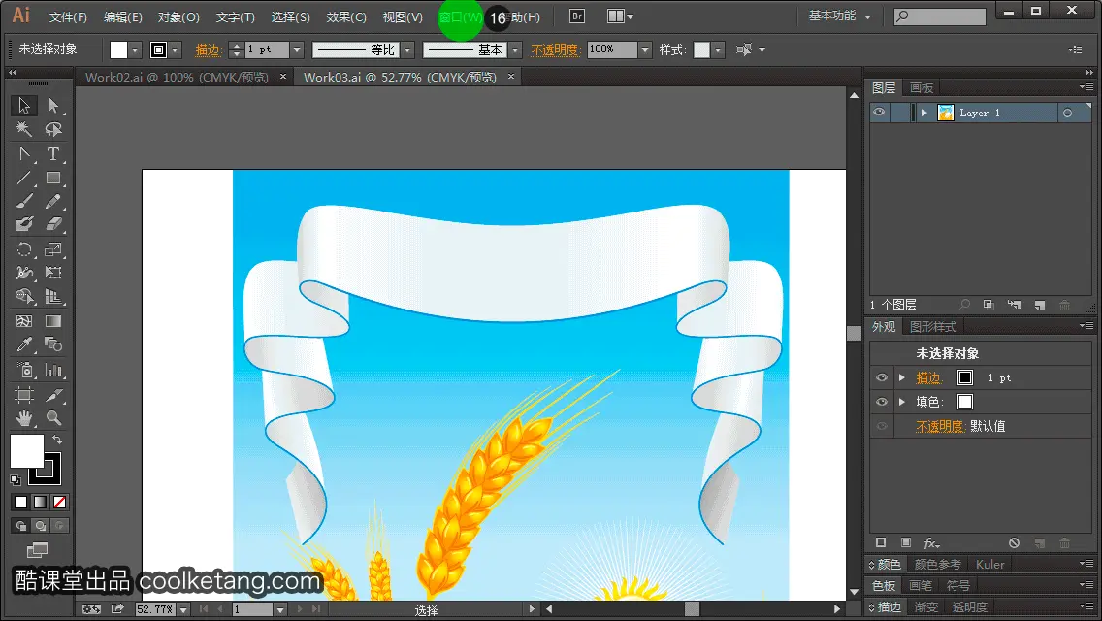Select the Lasso tool
1102x621 pixels.
point(53,129)
